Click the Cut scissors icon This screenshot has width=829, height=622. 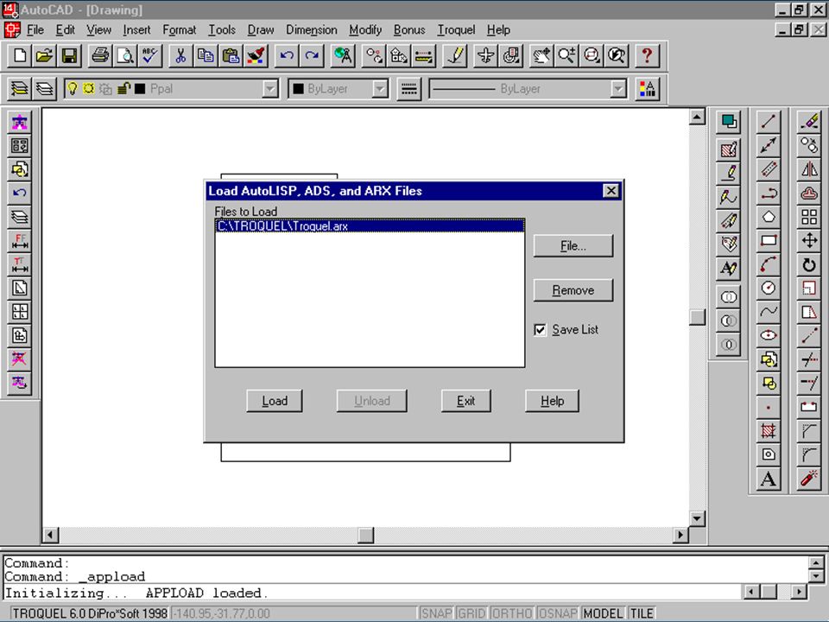click(x=180, y=55)
